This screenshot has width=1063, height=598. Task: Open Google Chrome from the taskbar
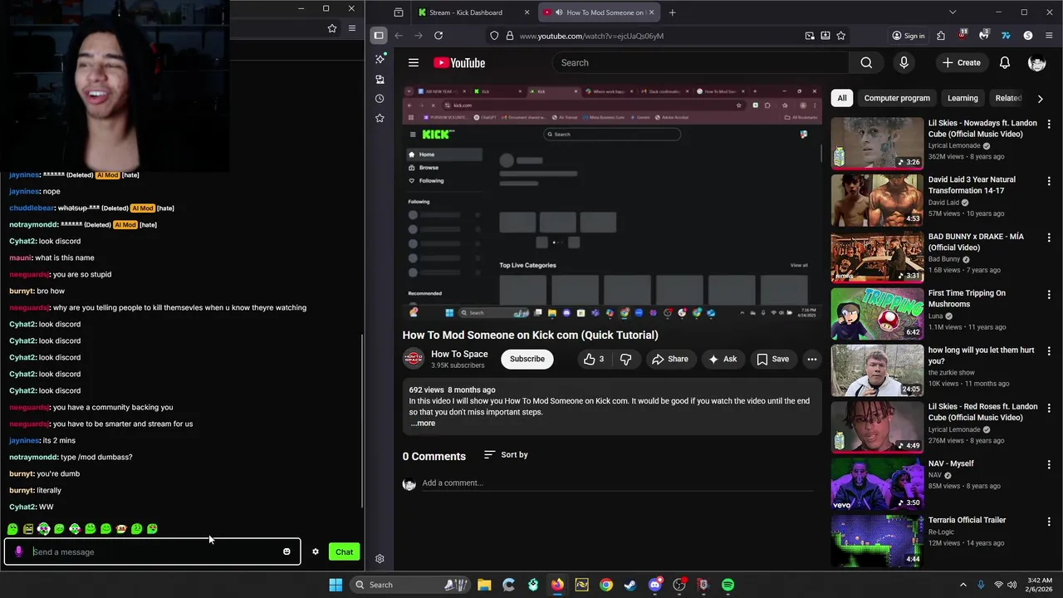pos(606,585)
